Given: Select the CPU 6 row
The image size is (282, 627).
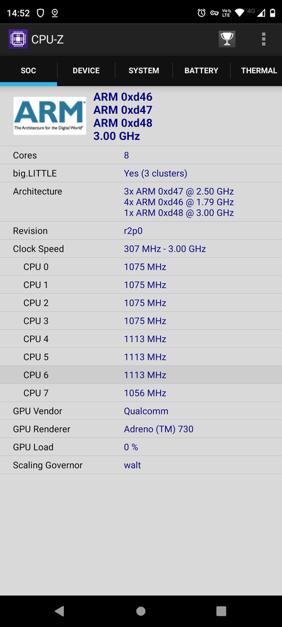Looking at the screenshot, I should point(141,374).
